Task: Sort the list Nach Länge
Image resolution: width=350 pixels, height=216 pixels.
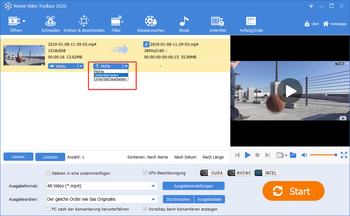Action: click(x=213, y=157)
